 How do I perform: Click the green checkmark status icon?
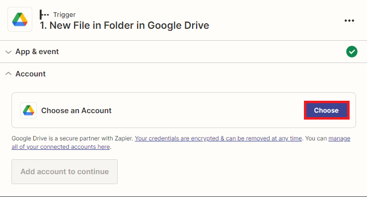pyautogui.click(x=352, y=52)
